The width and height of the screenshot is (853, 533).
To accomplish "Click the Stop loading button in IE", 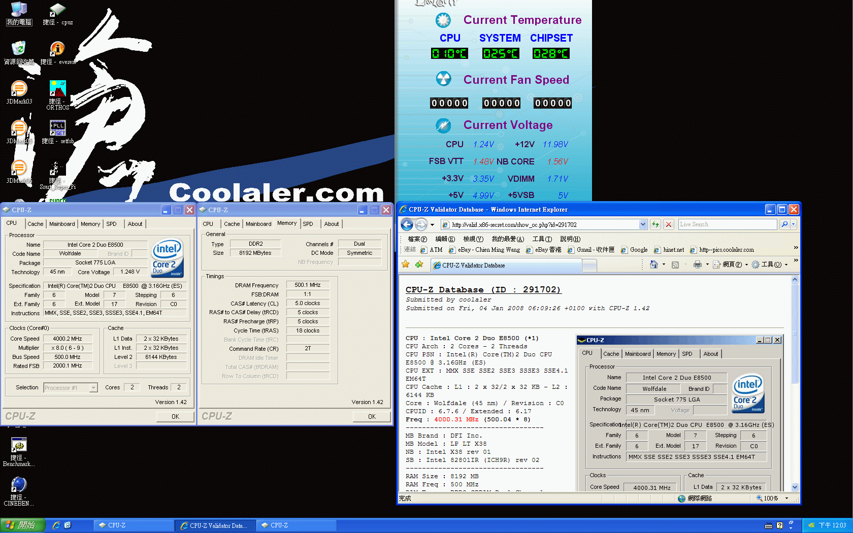I will point(669,224).
